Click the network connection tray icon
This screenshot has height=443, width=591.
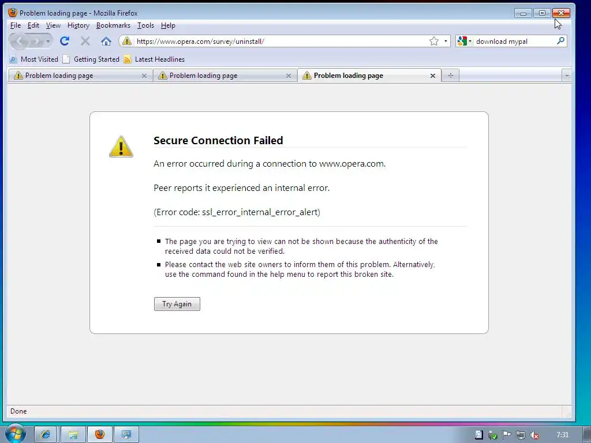tap(520, 435)
